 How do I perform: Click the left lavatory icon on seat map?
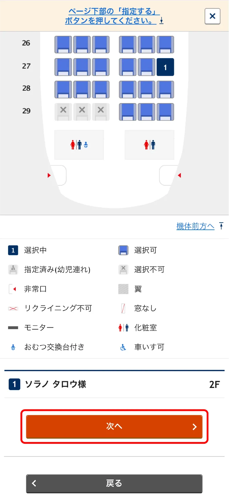[79, 144]
